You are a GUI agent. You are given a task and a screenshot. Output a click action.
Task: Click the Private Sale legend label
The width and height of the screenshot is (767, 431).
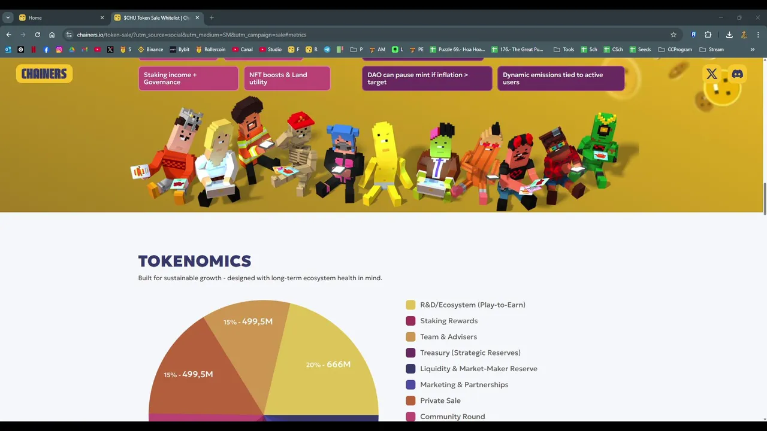click(x=440, y=400)
